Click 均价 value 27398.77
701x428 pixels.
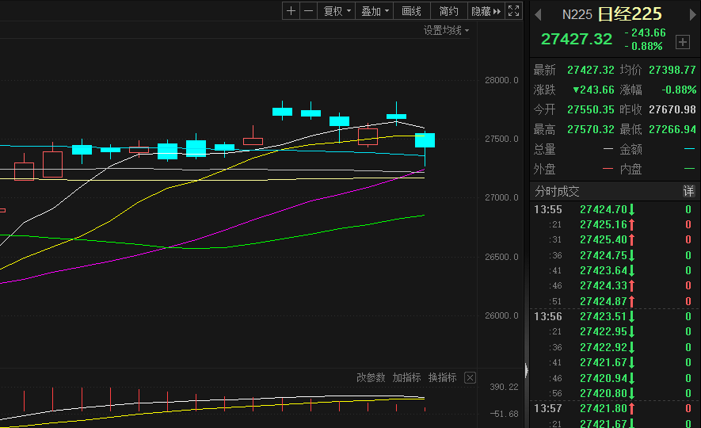(672, 71)
